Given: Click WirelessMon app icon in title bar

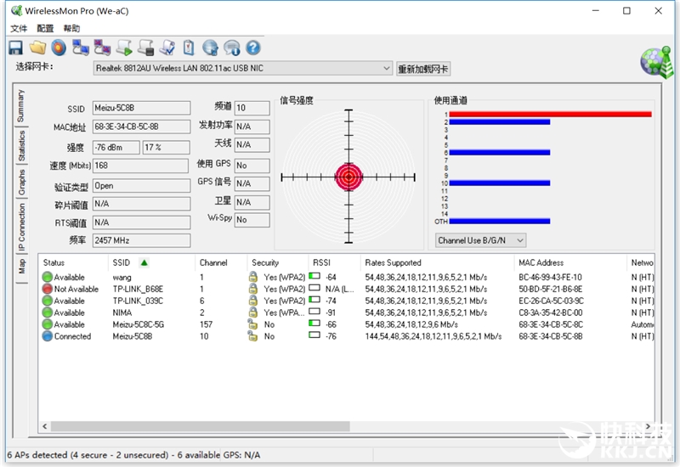Looking at the screenshot, I should 16,10.
